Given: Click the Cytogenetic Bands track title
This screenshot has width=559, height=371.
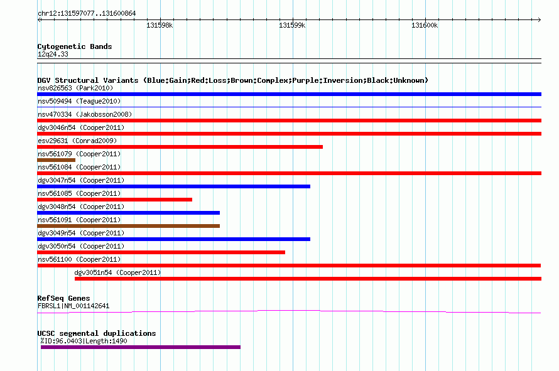Looking at the screenshot, I should click(x=75, y=46).
